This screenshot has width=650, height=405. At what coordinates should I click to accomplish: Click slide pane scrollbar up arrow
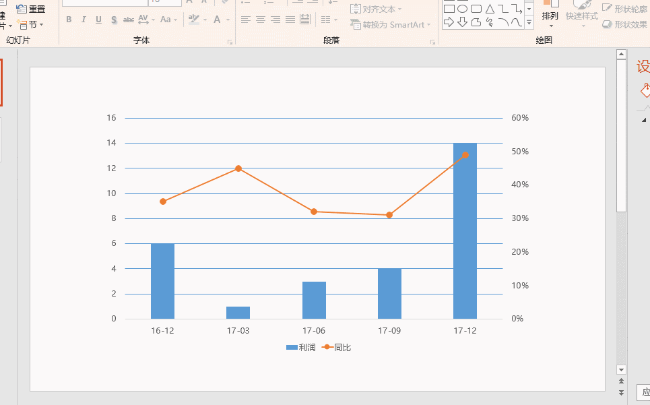[x=621, y=55]
